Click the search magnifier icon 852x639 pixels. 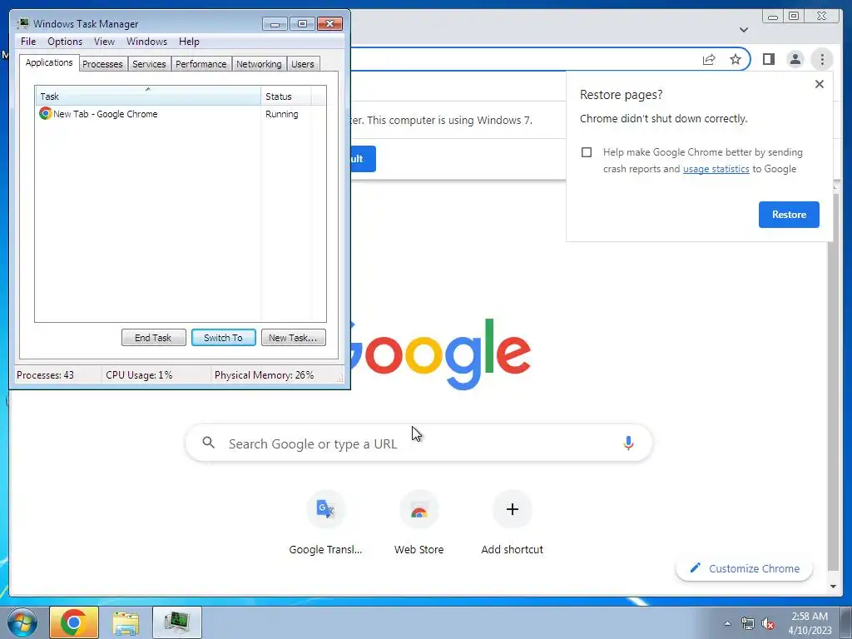pyautogui.click(x=209, y=443)
